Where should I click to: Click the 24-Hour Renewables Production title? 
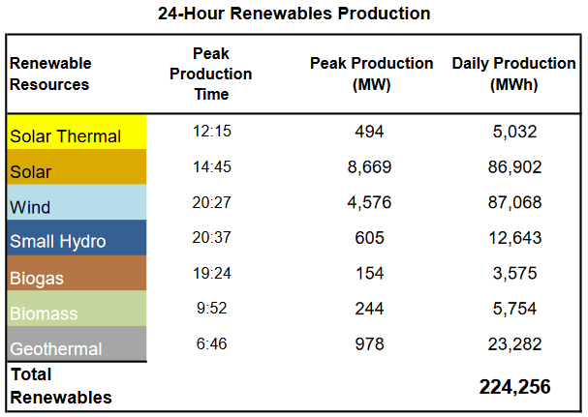pos(294,15)
